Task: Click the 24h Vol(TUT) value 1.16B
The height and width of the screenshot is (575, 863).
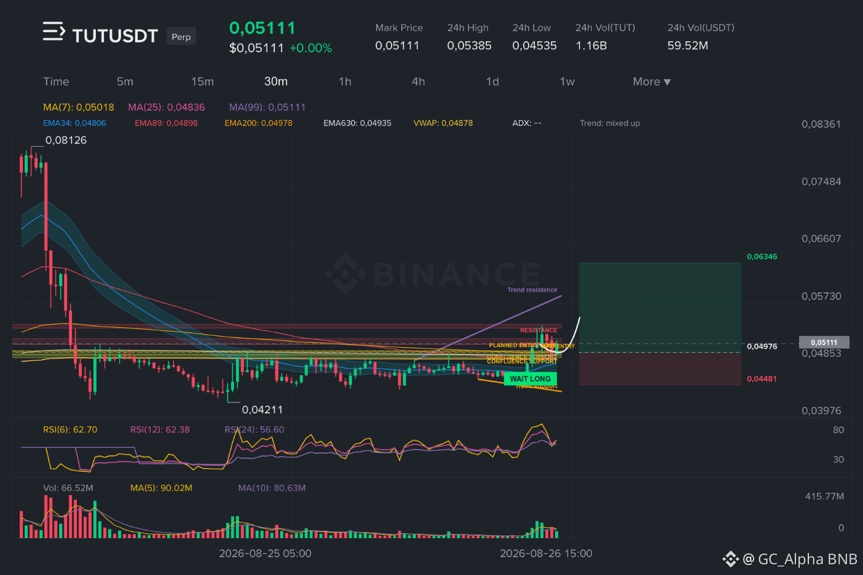Action: coord(591,45)
